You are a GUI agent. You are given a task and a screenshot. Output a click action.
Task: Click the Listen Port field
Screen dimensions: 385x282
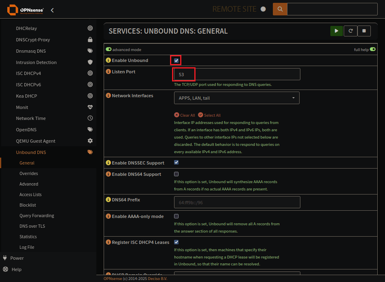237,74
